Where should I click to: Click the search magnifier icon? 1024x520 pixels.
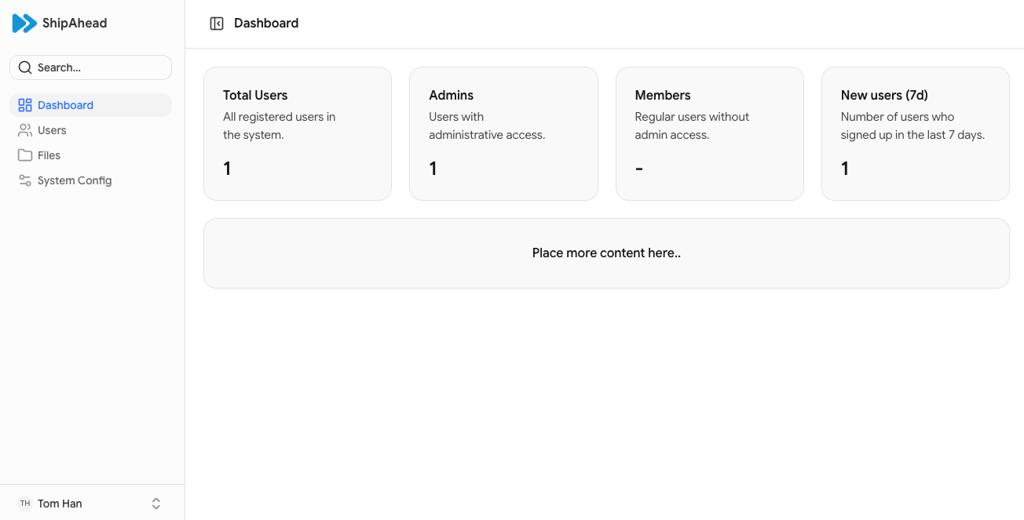pos(25,67)
